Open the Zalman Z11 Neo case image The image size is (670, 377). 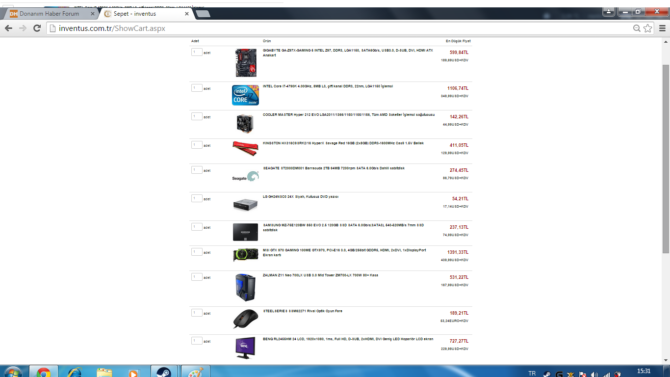[245, 287]
